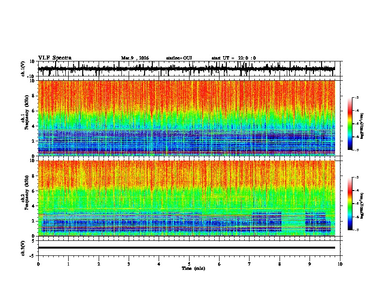Viewport: 383px width, 296px height.
Task: Click the "Time (min)" axis label
Action: coord(193,268)
